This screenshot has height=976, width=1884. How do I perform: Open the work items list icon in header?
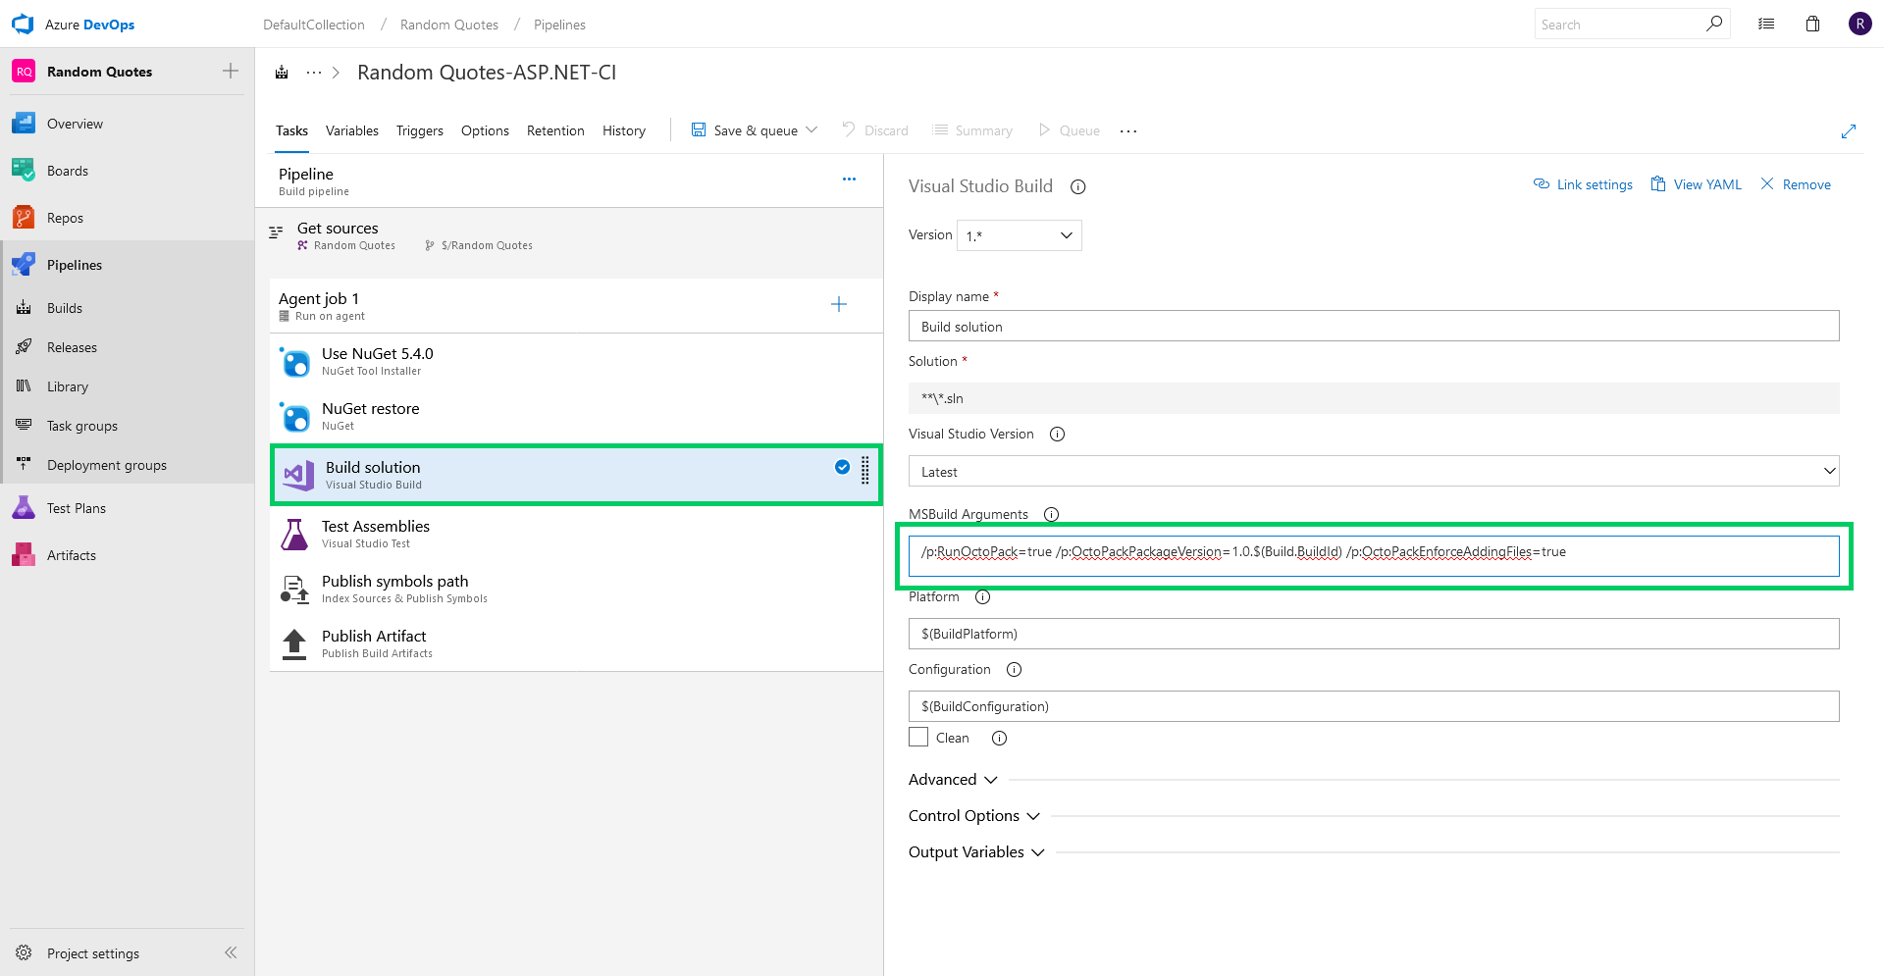1766,24
